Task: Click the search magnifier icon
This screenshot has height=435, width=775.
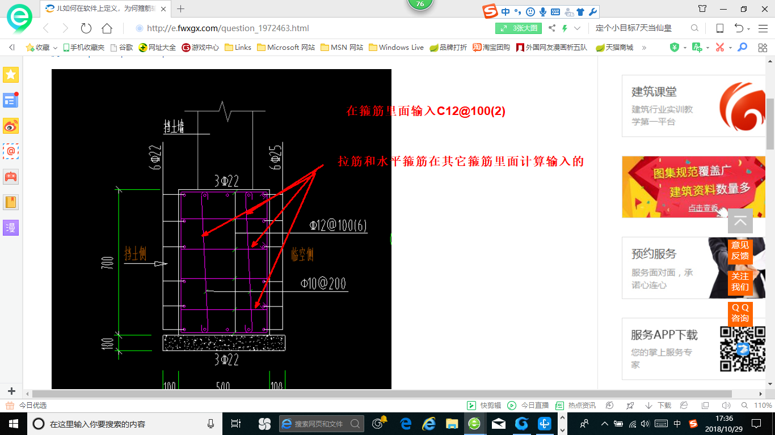Action: [694, 28]
